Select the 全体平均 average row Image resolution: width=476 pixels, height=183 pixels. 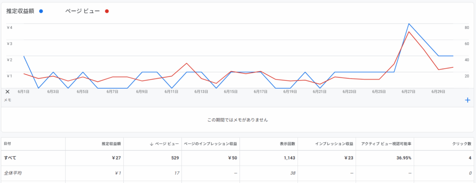tap(238, 173)
